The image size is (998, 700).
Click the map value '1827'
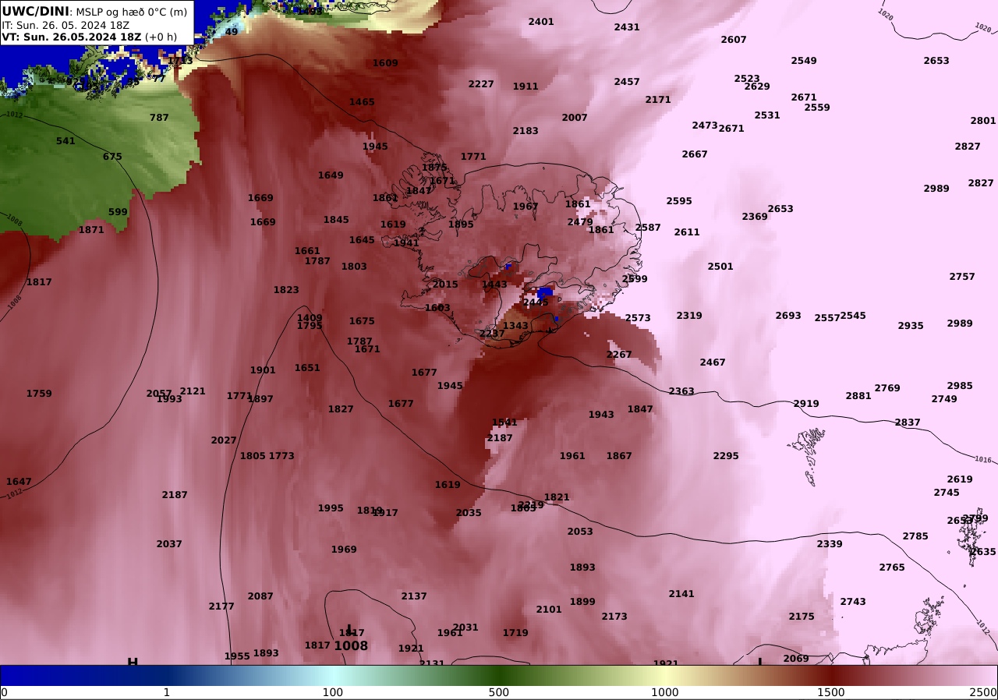(x=341, y=409)
